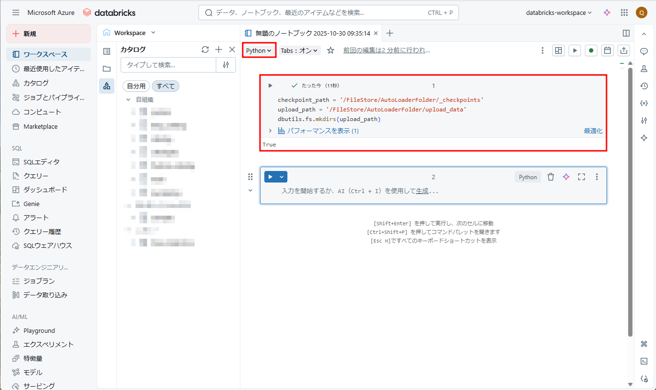Viewport: 656px width, 390px height.
Task: Refresh the catalog list
Action: [x=205, y=49]
